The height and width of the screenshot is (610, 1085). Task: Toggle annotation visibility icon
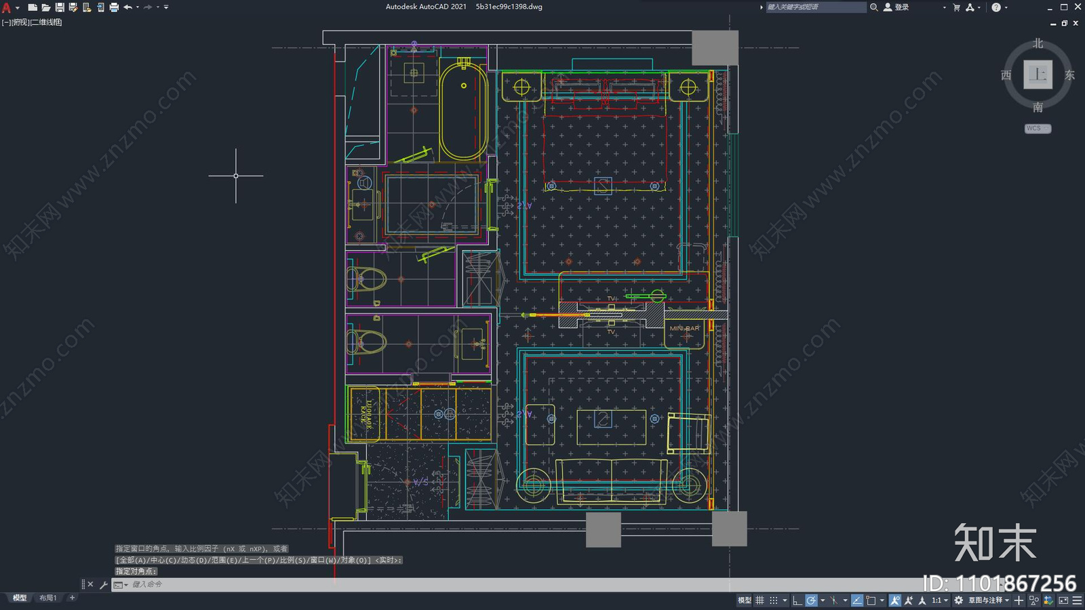895,601
